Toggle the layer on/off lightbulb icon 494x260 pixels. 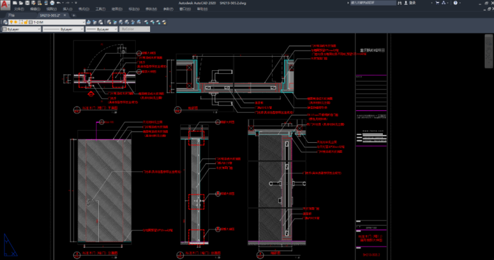[12, 22]
